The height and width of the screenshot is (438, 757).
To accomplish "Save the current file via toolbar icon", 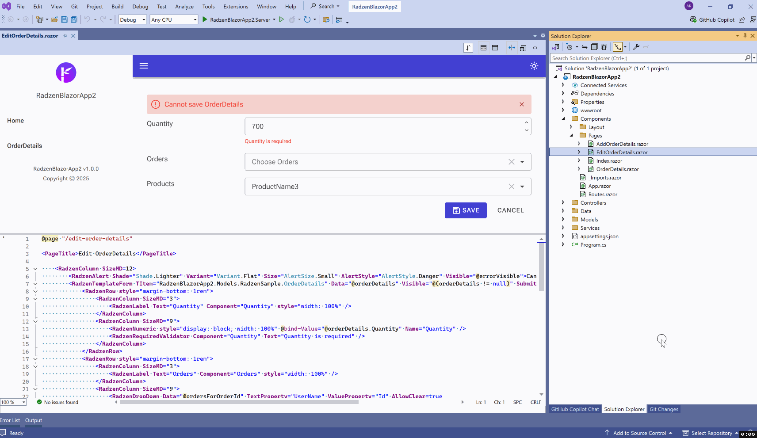I will click(64, 19).
